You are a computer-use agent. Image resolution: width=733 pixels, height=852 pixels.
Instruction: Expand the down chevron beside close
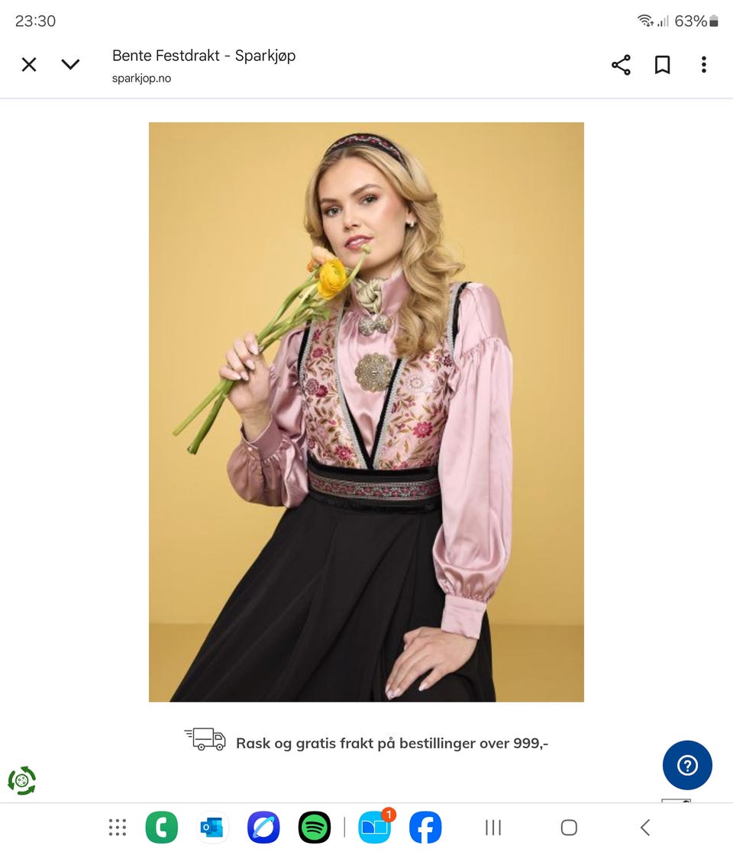coord(70,65)
